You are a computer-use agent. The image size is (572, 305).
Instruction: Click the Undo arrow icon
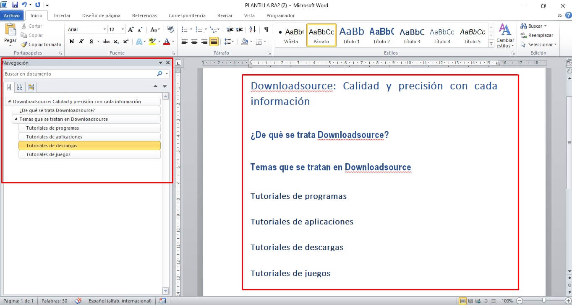(x=24, y=5)
